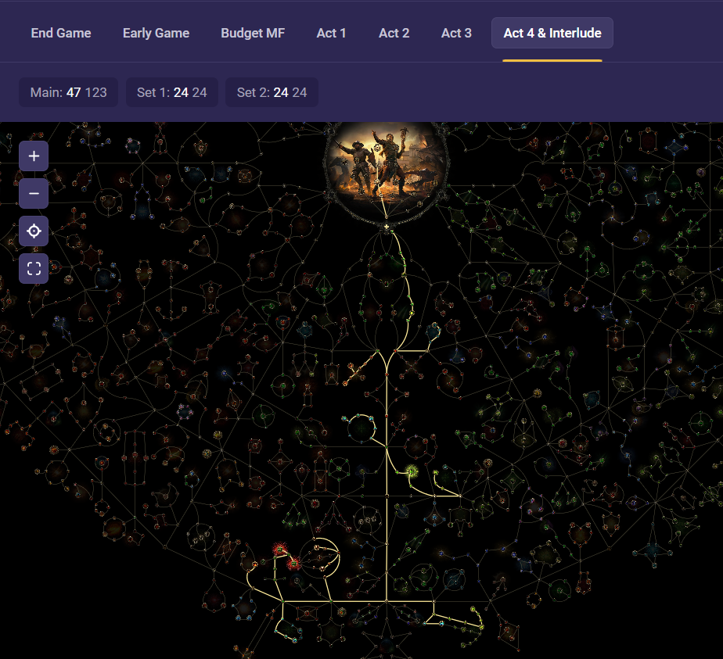Click the zoom in plus button
Screen dimensions: 723x659
pyautogui.click(x=34, y=156)
